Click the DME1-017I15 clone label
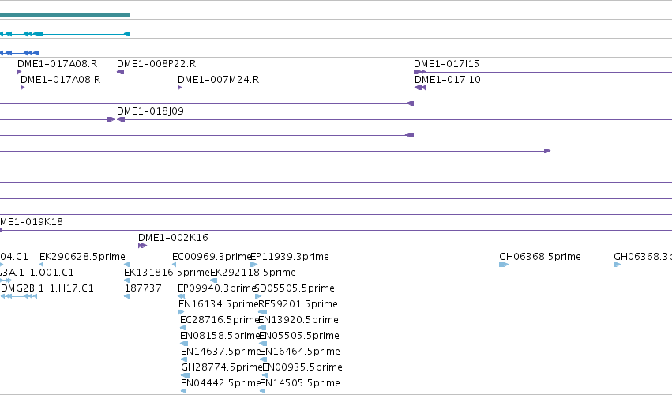Screen dimensions: 672x395 point(447,64)
